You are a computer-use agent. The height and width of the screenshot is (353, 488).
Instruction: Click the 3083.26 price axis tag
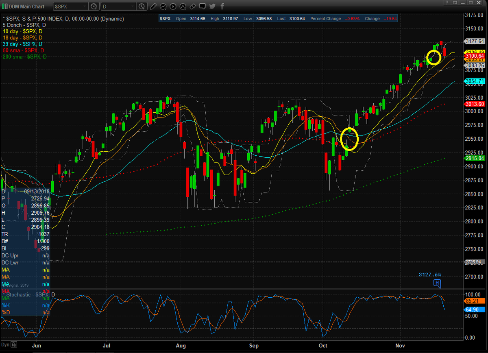click(x=475, y=65)
